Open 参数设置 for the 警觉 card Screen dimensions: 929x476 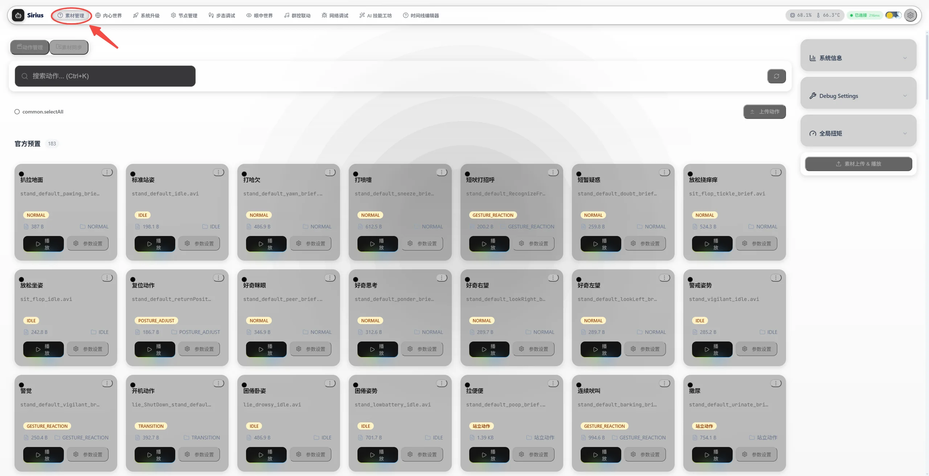tap(88, 455)
